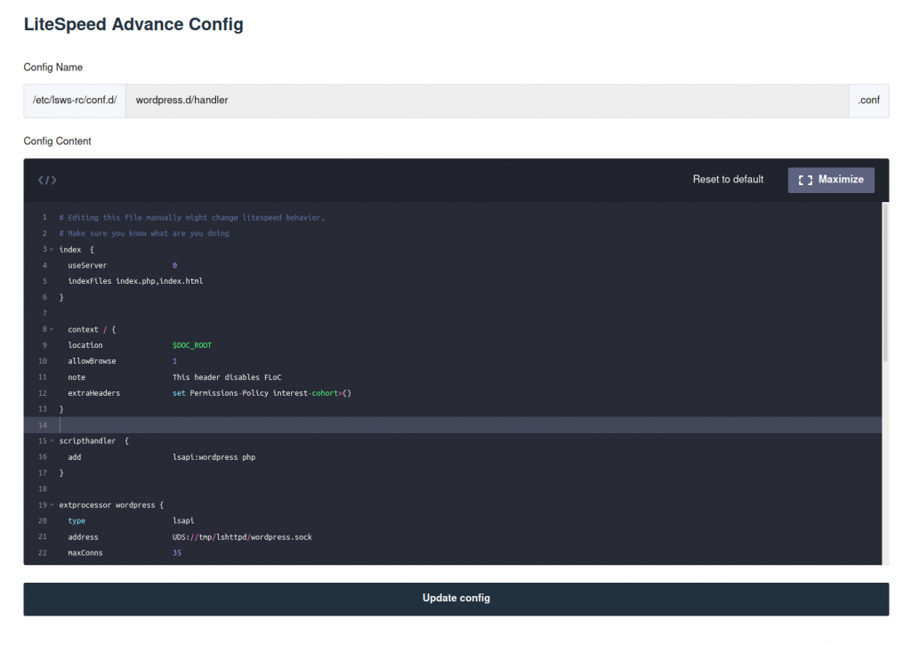Collapse the index block fold arrow

[52, 250]
